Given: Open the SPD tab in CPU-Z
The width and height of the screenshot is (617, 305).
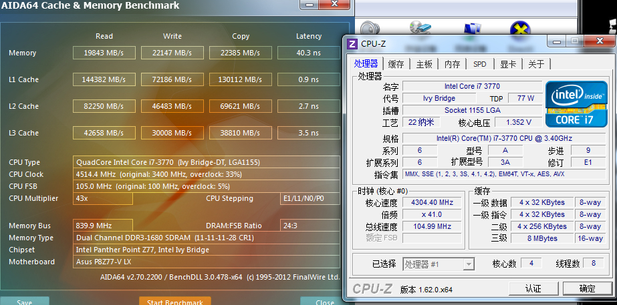Looking at the screenshot, I should pos(480,64).
